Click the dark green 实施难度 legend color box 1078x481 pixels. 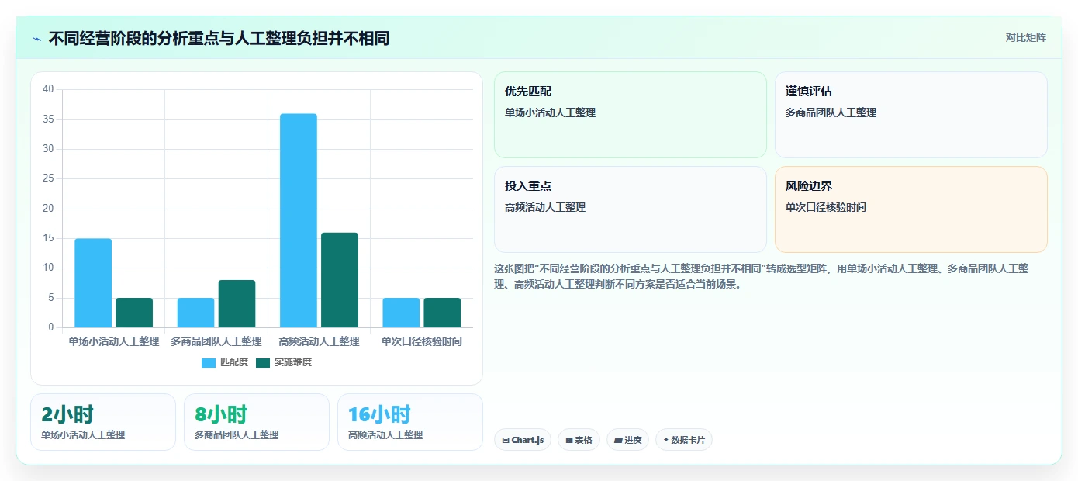[263, 363]
